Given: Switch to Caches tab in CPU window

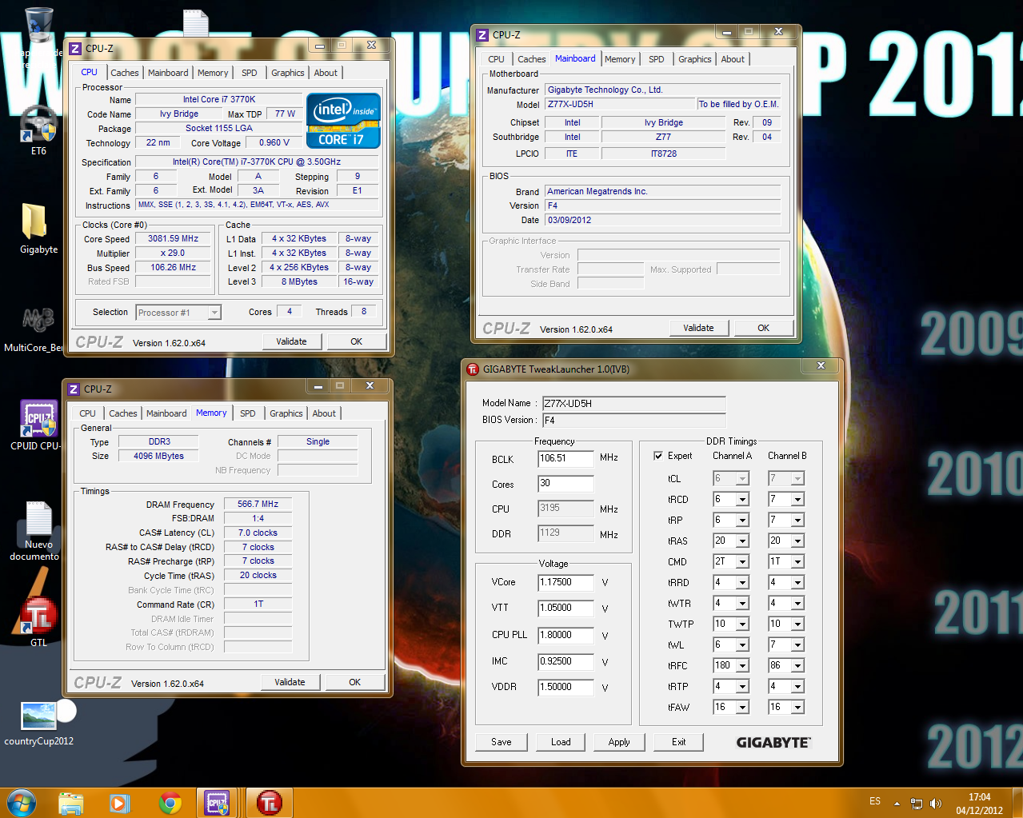Looking at the screenshot, I should pyautogui.click(x=124, y=73).
